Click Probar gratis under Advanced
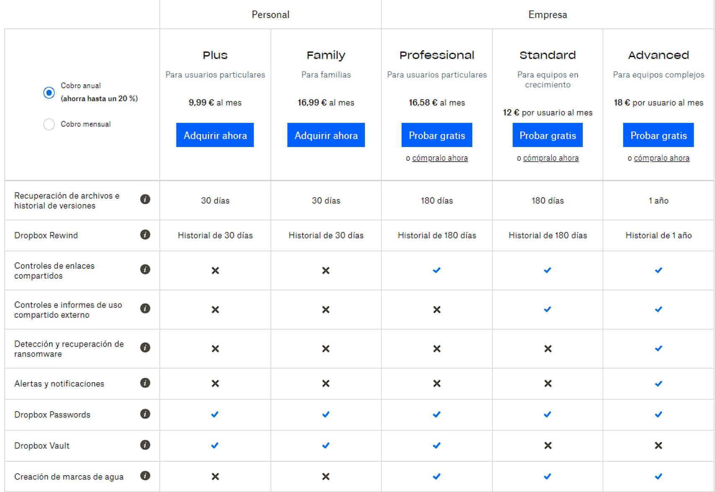This screenshot has height=492, width=715. click(658, 135)
